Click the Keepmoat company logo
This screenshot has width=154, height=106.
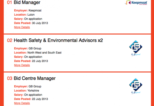(136, 3)
